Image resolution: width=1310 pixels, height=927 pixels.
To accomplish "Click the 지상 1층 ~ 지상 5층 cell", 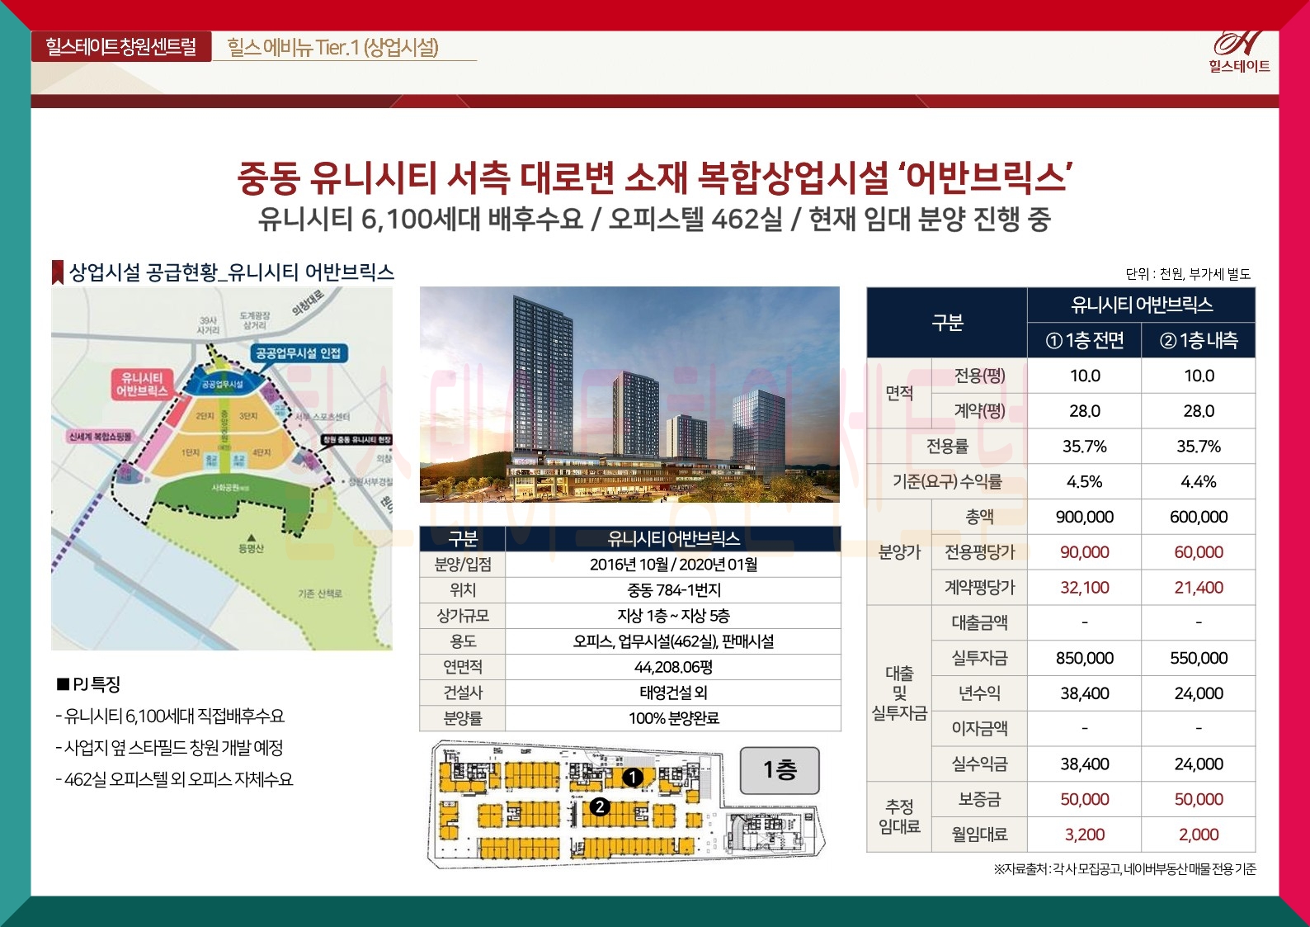I will [673, 616].
